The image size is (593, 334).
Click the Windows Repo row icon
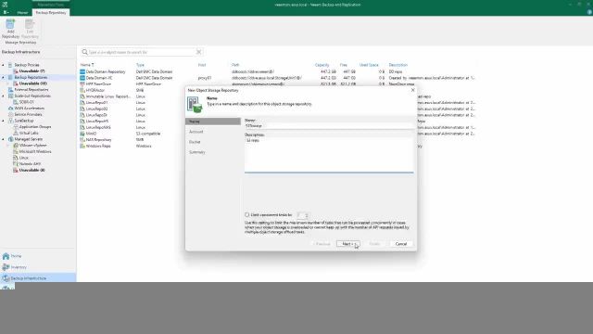click(82, 146)
